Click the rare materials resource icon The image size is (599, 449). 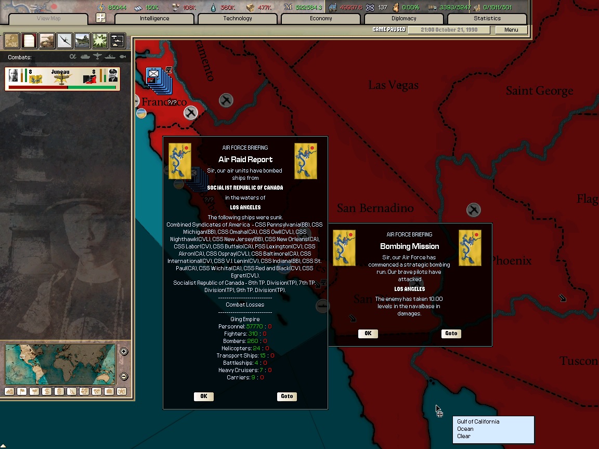176,7
